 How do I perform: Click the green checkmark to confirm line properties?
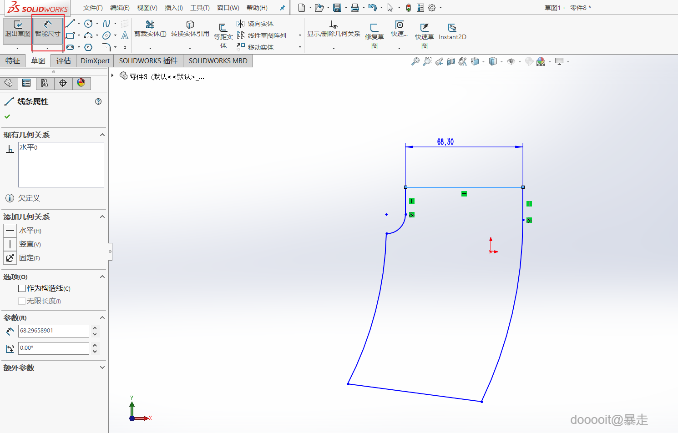[7, 116]
